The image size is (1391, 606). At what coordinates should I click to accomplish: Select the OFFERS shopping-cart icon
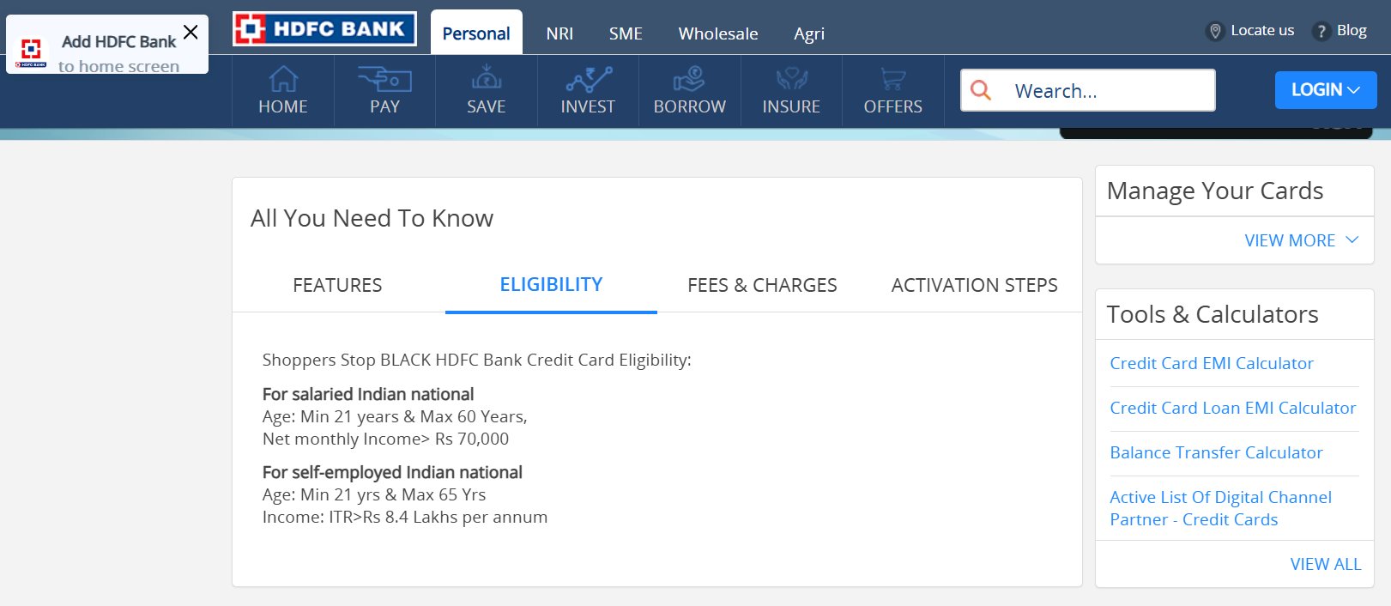click(892, 79)
